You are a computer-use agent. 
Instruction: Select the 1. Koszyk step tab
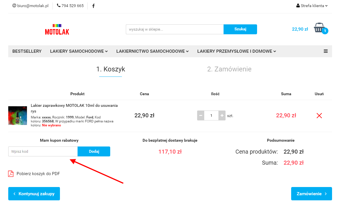pyautogui.click(x=110, y=69)
